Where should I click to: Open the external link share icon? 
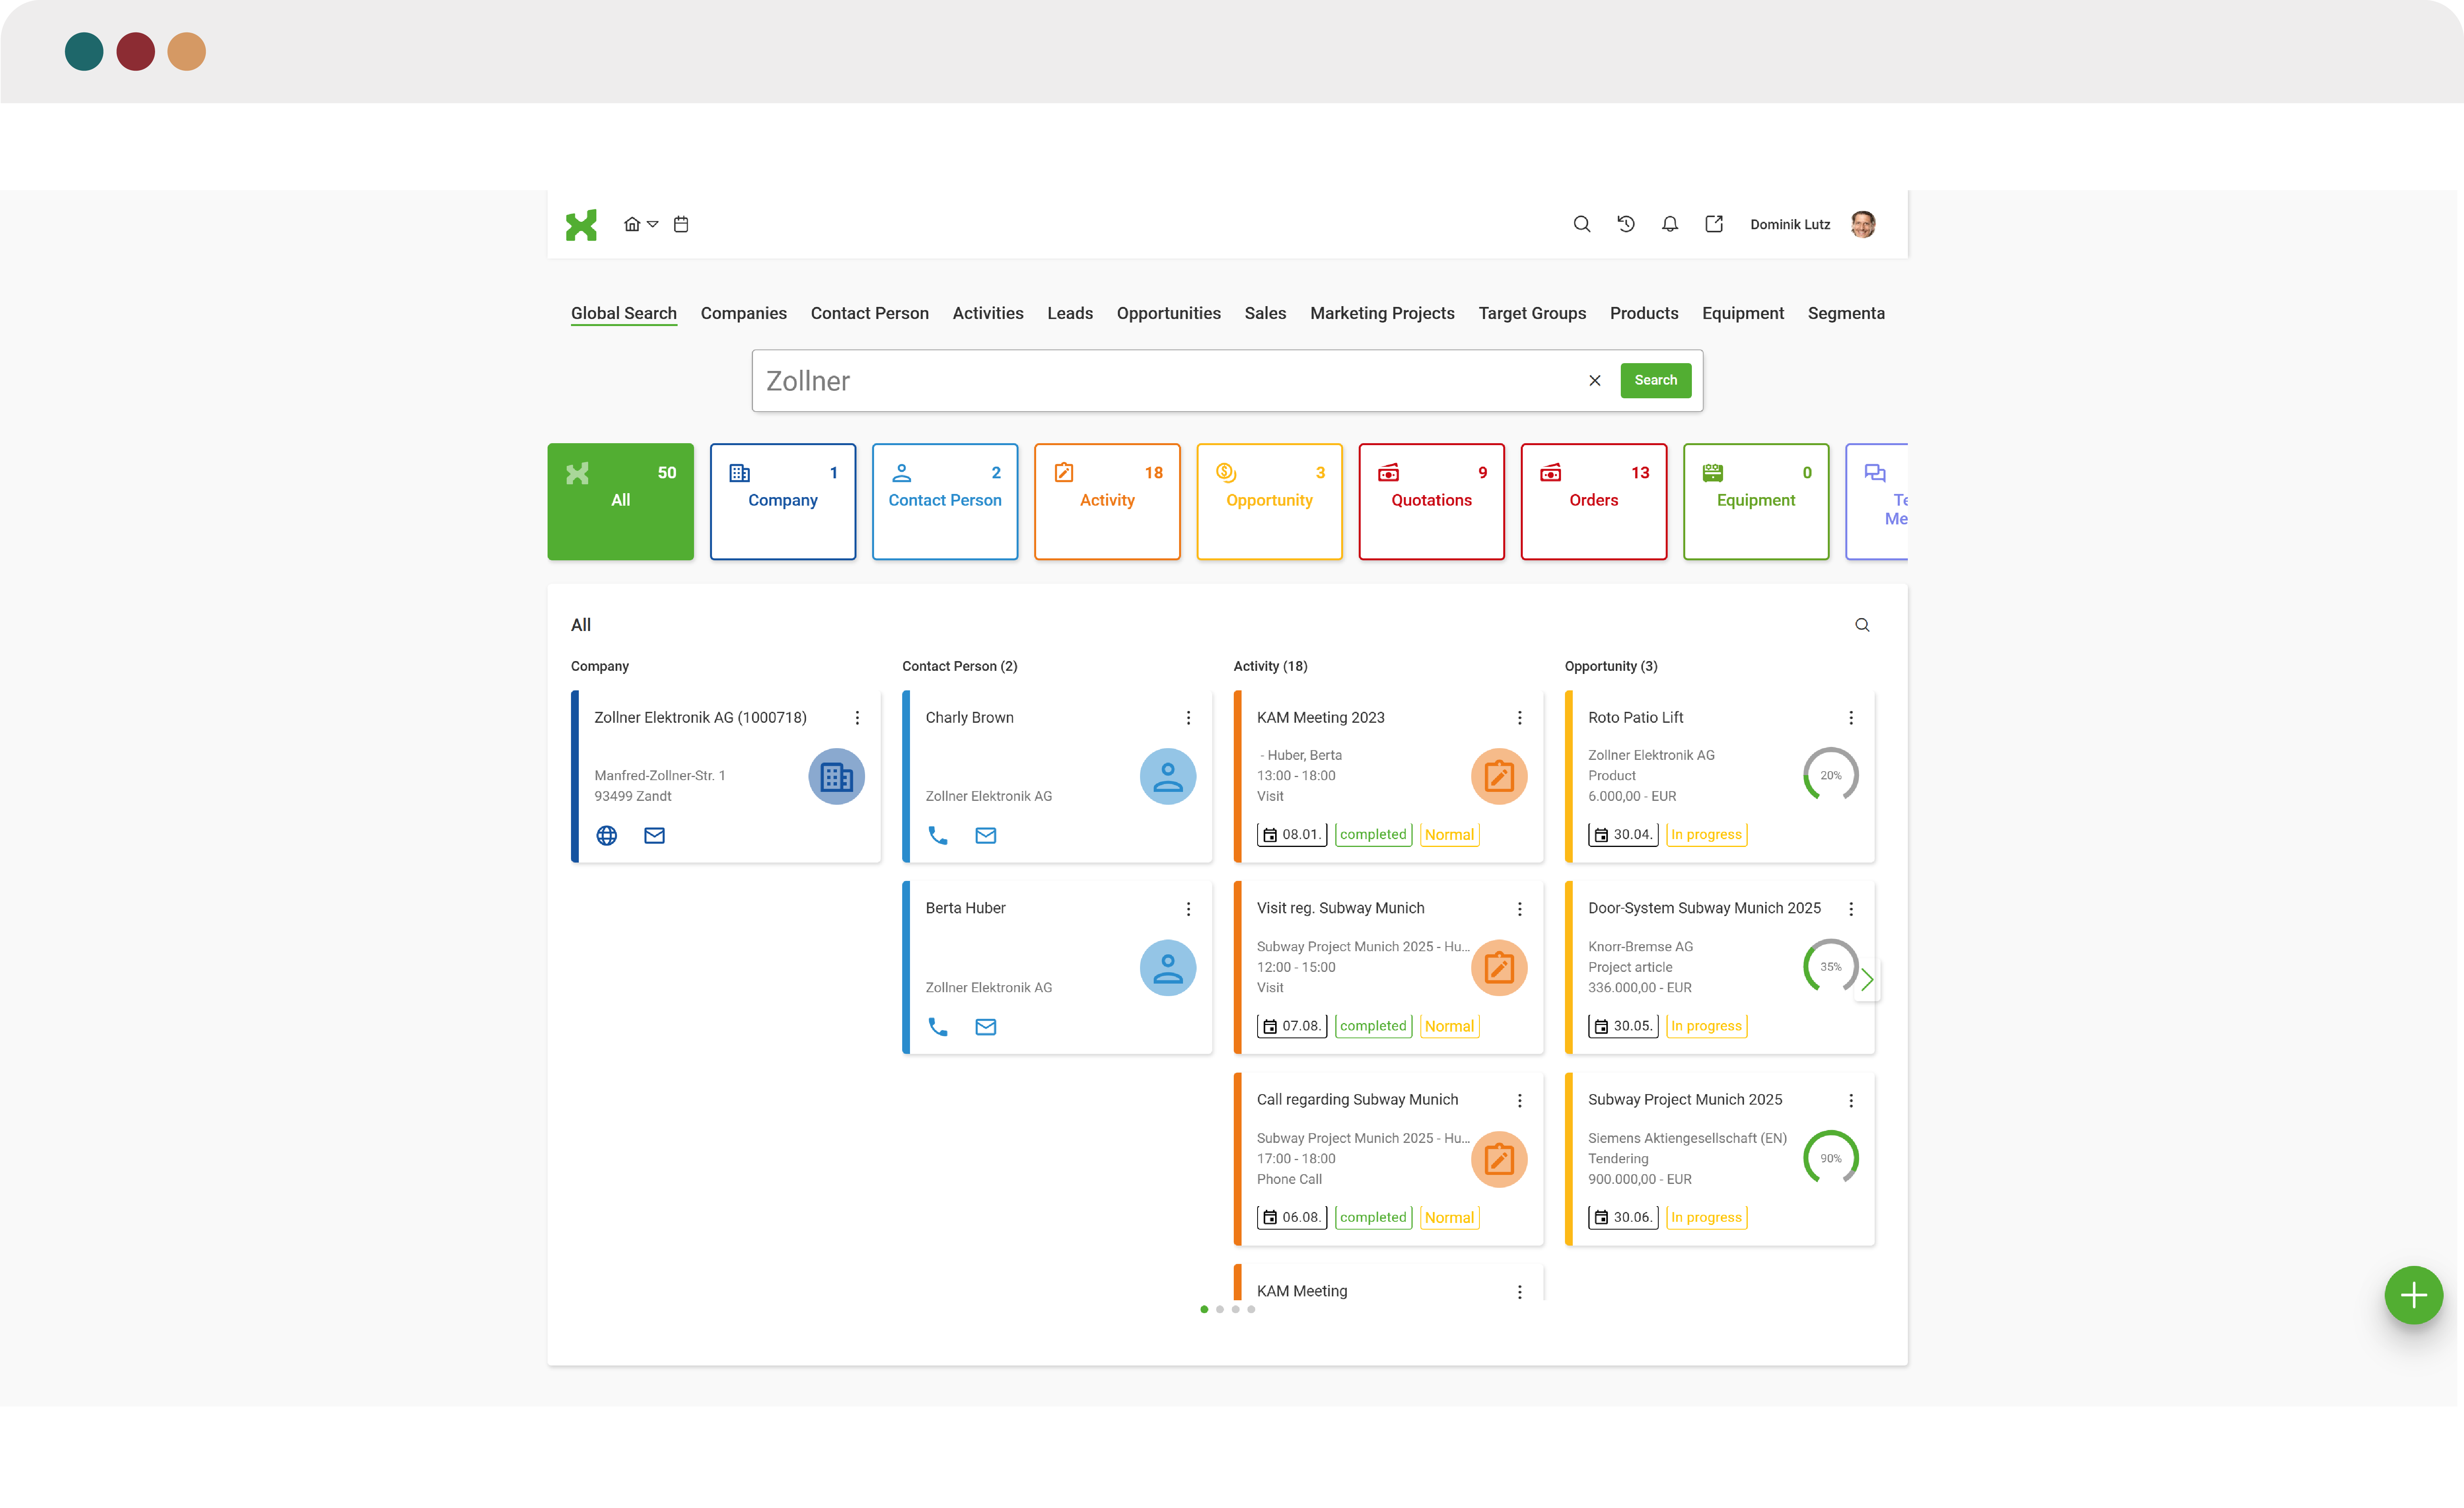coord(1714,224)
